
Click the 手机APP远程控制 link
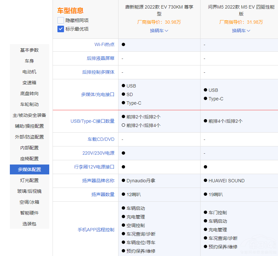96,230
